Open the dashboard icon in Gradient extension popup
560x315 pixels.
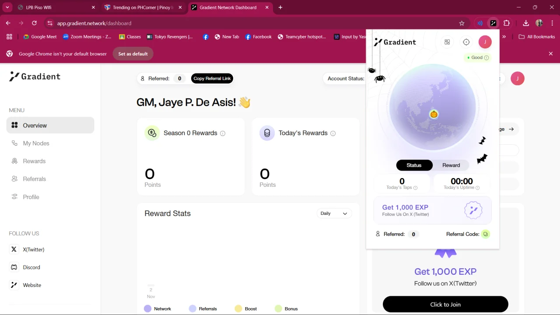(x=447, y=42)
